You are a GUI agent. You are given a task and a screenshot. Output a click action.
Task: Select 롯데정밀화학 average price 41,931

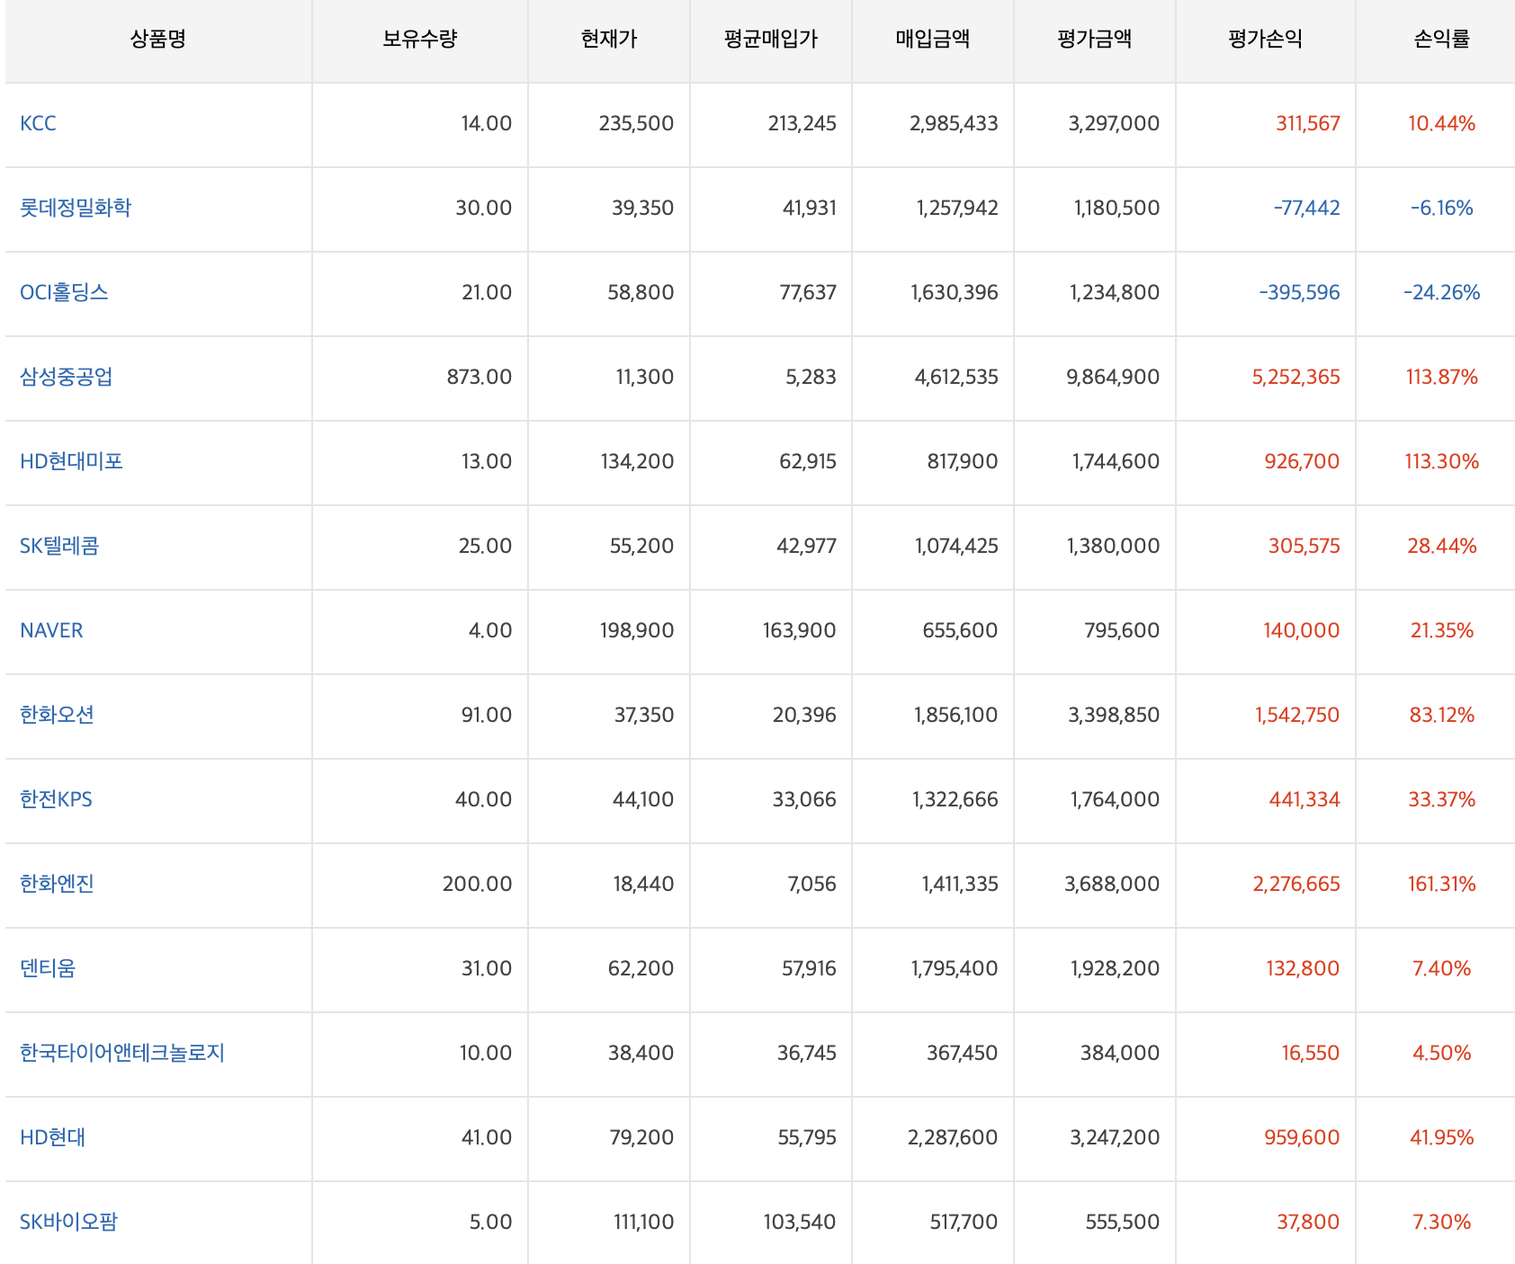(x=810, y=209)
